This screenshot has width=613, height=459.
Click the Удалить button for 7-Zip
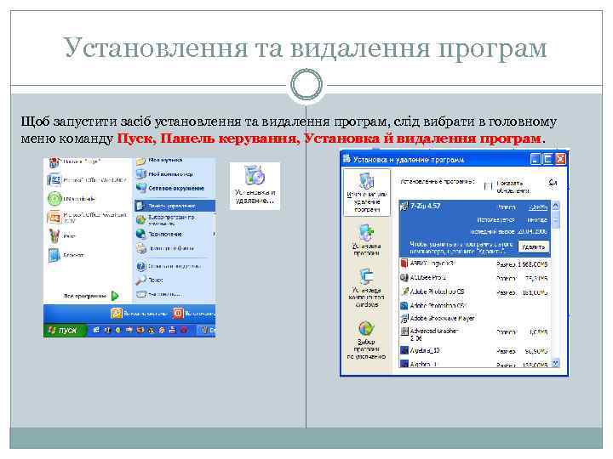(x=534, y=247)
